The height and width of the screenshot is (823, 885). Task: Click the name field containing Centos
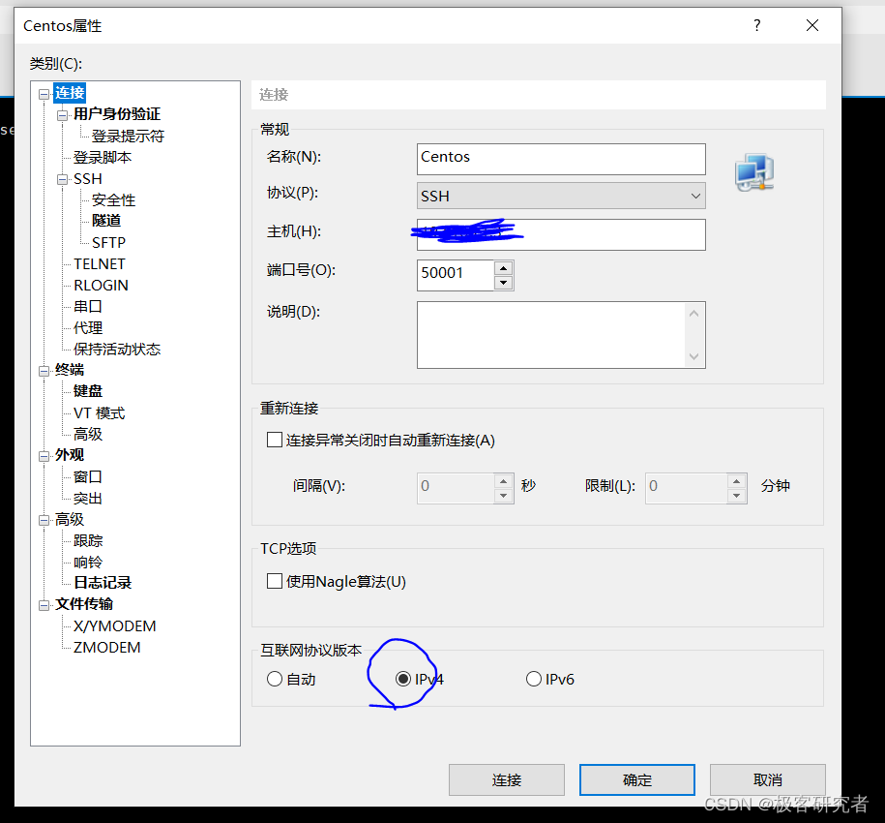pos(561,159)
